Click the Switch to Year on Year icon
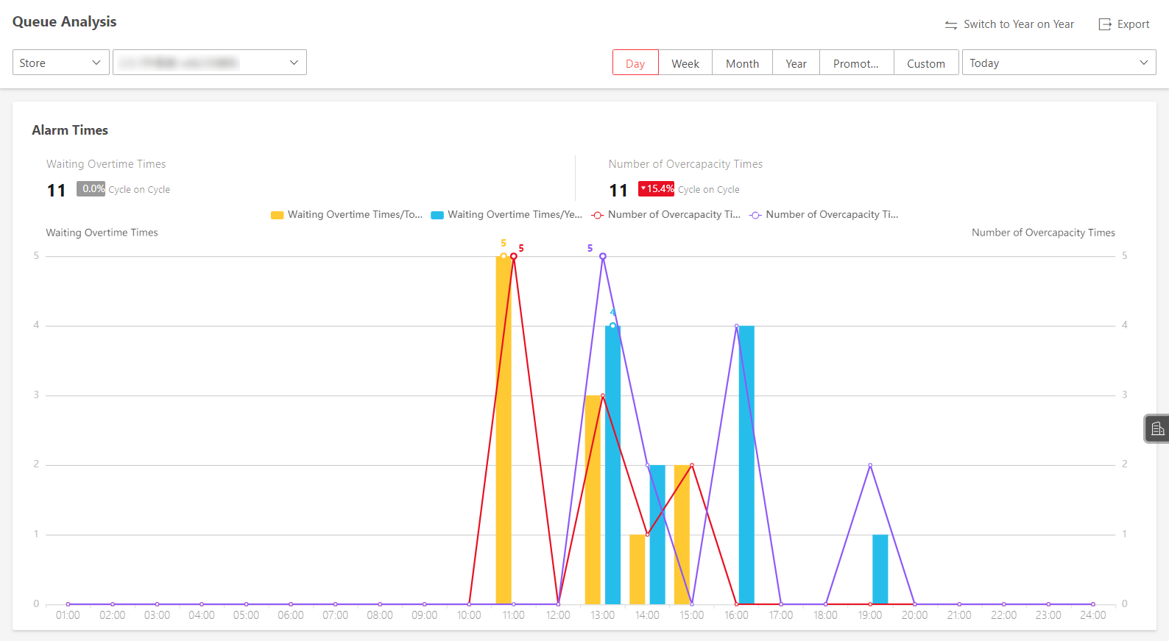This screenshot has width=1169, height=641. pyautogui.click(x=951, y=25)
